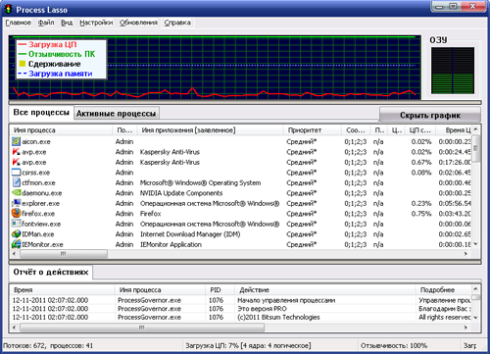
Task: Click the fontview.exe process icon
Action: 17,224
